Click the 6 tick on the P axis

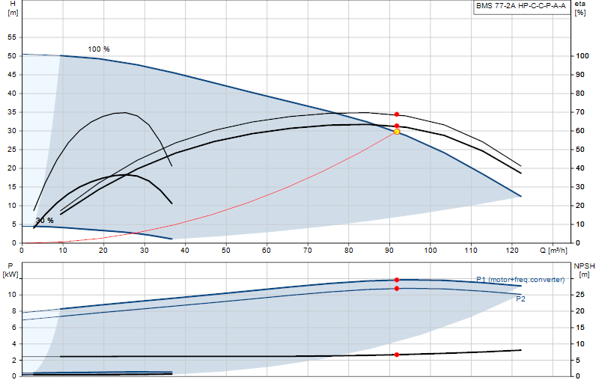pos(13,328)
